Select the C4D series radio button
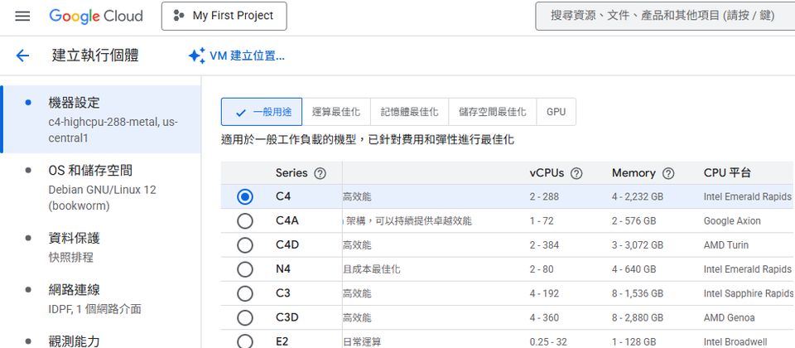795x348 pixels. click(x=245, y=245)
